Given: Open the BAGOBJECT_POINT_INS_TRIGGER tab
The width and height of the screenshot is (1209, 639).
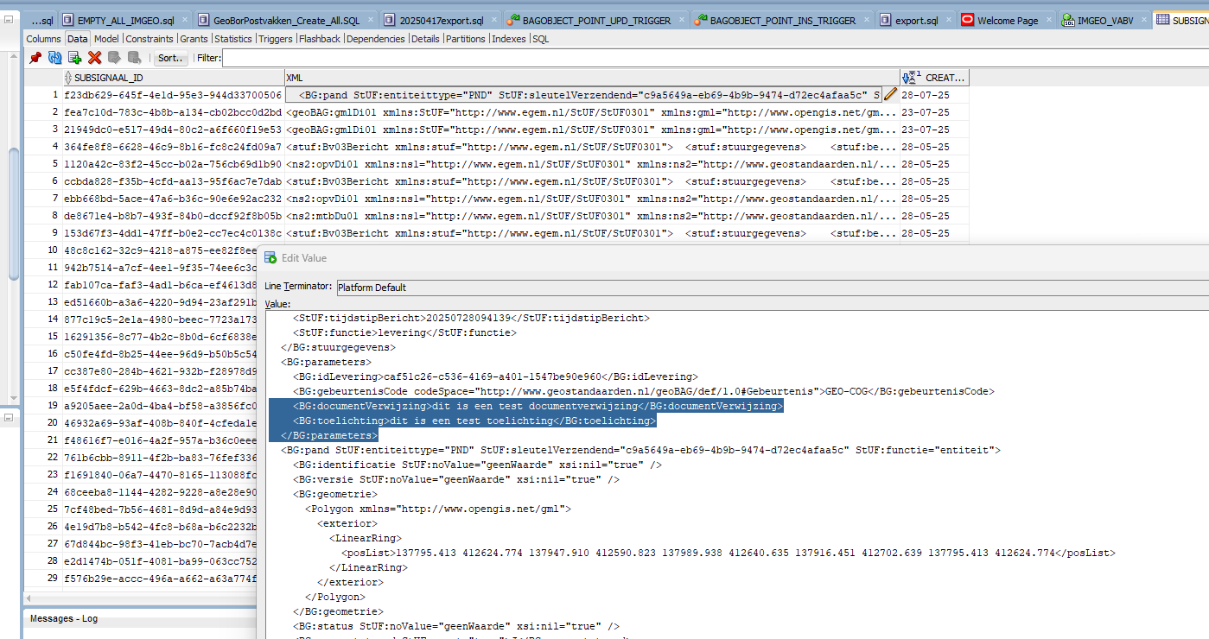Looking at the screenshot, I should 782,21.
